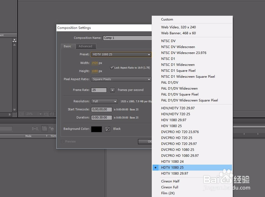Select NTSC D1 Widescreen Square Pixel
This screenshot has height=197, width=265.
tap(192, 77)
